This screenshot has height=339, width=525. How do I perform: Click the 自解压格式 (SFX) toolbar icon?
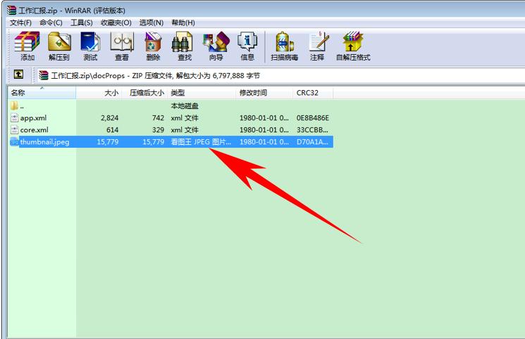tap(353, 41)
